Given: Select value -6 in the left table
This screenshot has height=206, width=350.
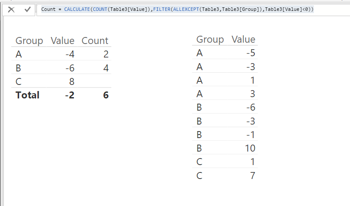Looking at the screenshot, I should [70, 68].
